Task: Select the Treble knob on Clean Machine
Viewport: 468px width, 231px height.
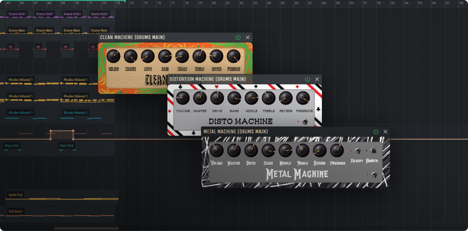Action: 199,56
